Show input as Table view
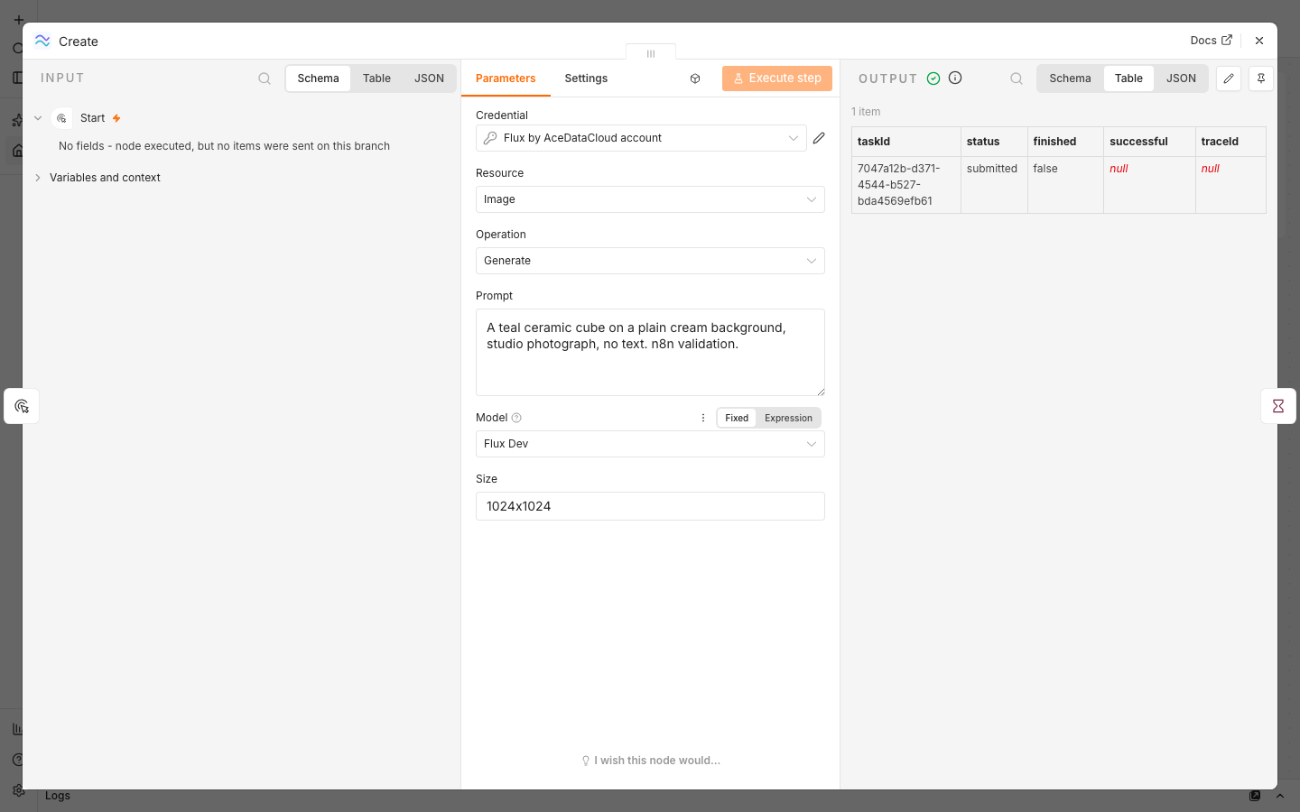This screenshot has height=812, width=1300. tap(376, 78)
